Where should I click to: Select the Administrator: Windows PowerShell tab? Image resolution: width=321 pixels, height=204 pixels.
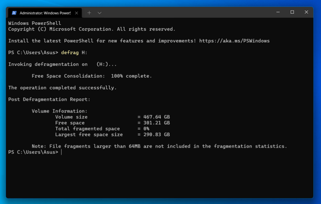pos(45,13)
